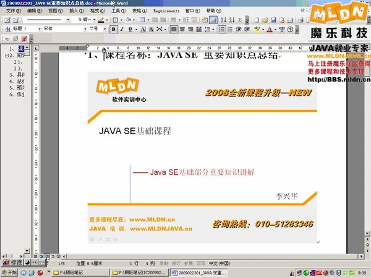The height and width of the screenshot is (278, 371).
Task: Click the Save floppy disk icon
Action: [x=273, y=20]
